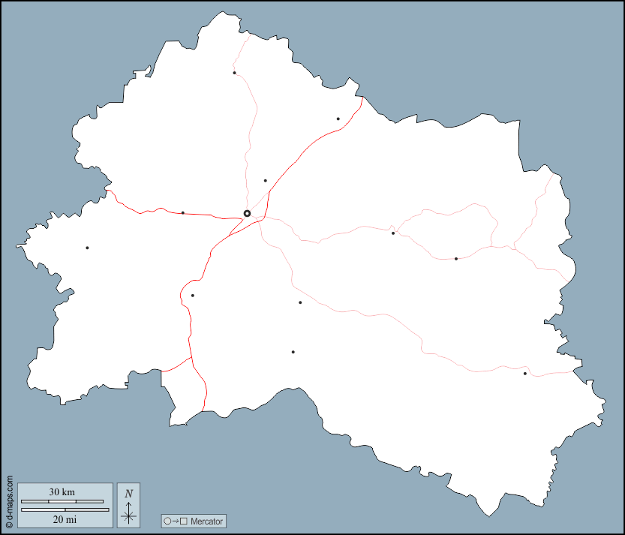The height and width of the screenshot is (535, 625).
Task: Click the city dot southwest of capital
Action: (192, 295)
